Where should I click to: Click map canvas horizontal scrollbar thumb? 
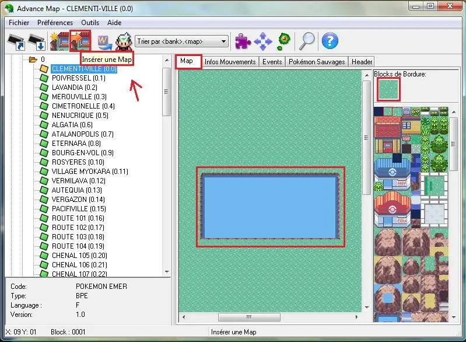pos(249,317)
